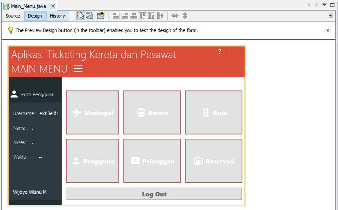This screenshot has width=338, height=210.
Task: Click the expand icon at toolbar's right end
Action: [x=331, y=16]
